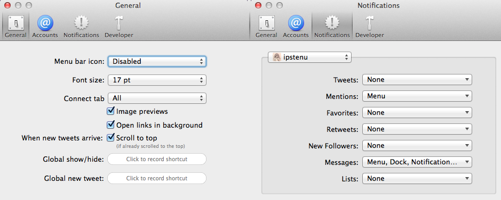This screenshot has height=200, width=501.
Task: Open the Tweets notification dropdown
Action: click(417, 80)
